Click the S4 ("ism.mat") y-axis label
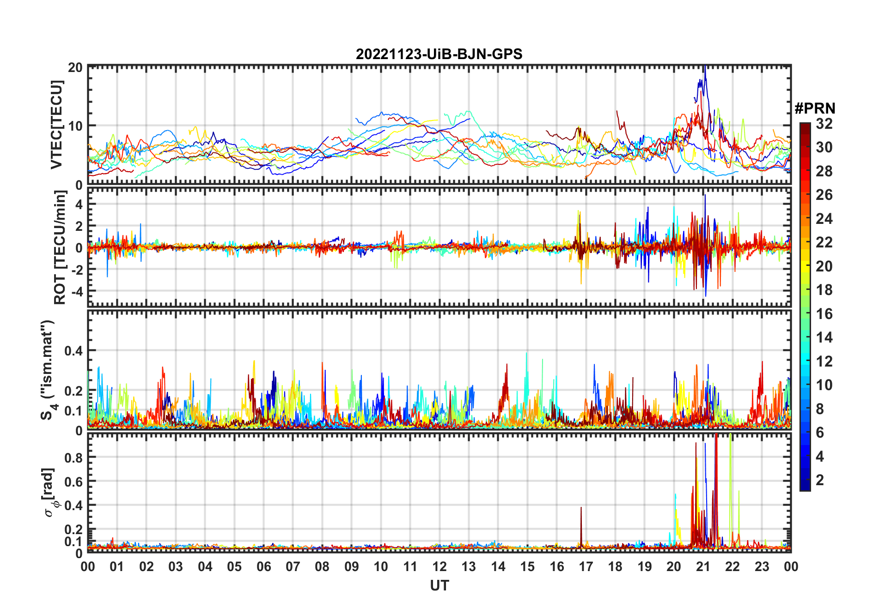 49,370
